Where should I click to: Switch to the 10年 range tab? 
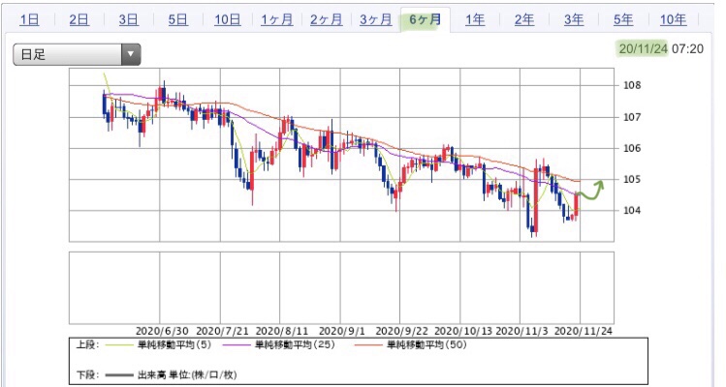point(673,19)
